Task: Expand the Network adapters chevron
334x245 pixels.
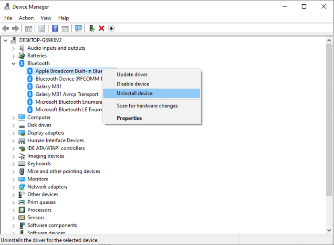Action: (x=13, y=187)
